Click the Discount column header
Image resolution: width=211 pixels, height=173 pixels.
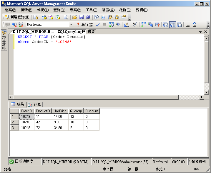point(92,111)
